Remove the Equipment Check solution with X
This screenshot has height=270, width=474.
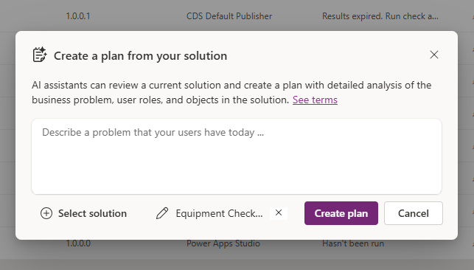279,213
